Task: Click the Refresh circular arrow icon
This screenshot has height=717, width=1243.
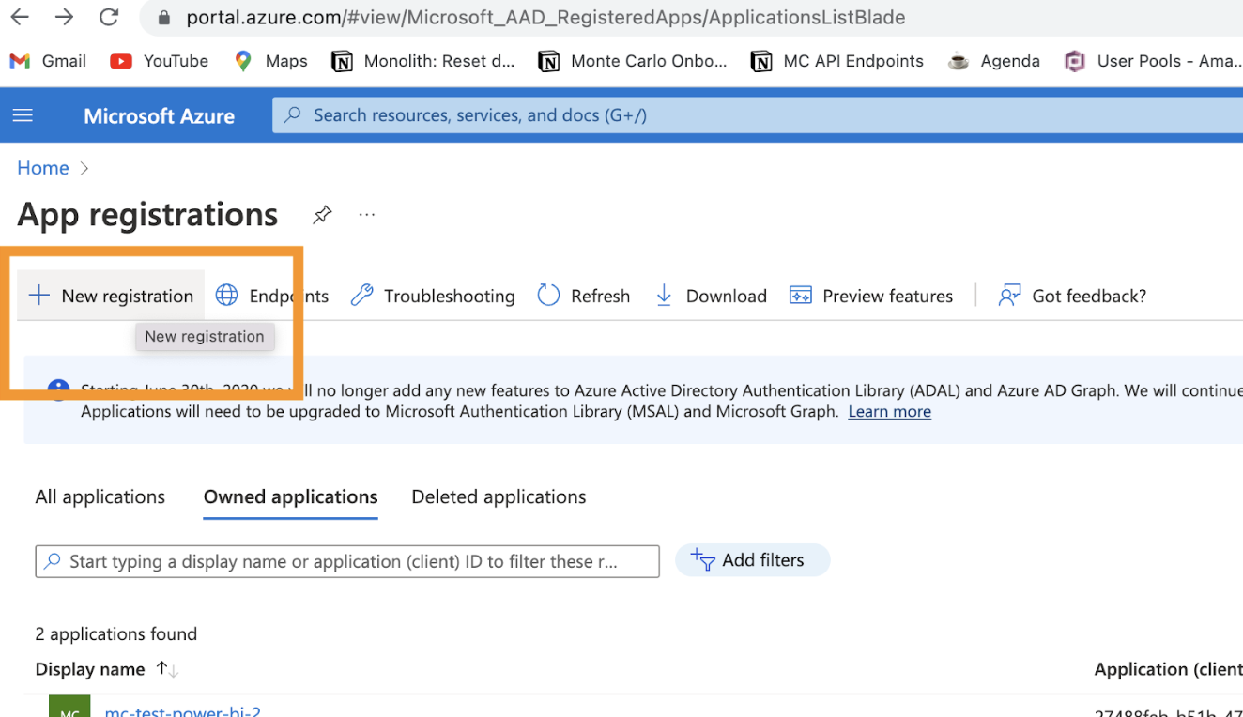Action: 548,296
